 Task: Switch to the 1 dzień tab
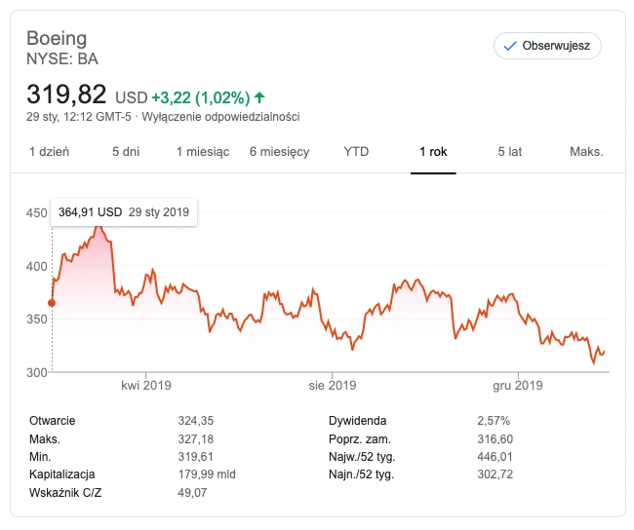[50, 152]
